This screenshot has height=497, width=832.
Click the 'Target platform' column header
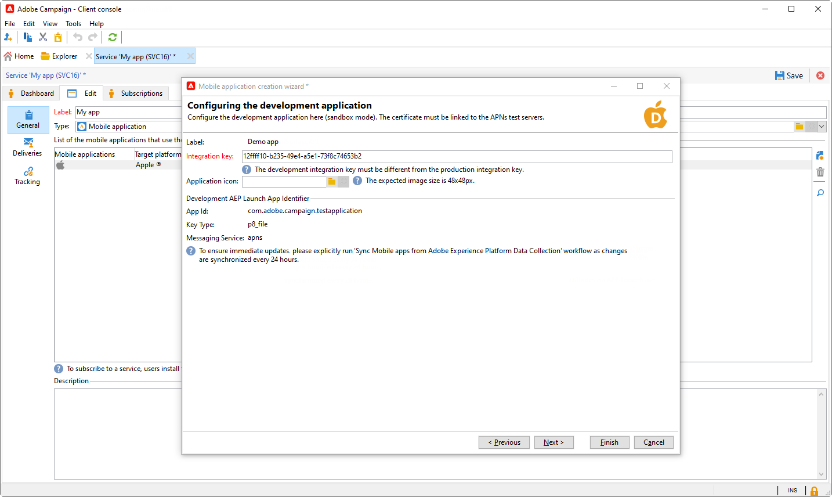coord(158,154)
